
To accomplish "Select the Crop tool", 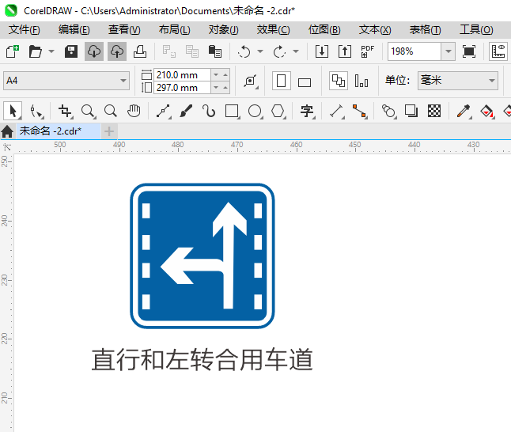I will click(65, 112).
